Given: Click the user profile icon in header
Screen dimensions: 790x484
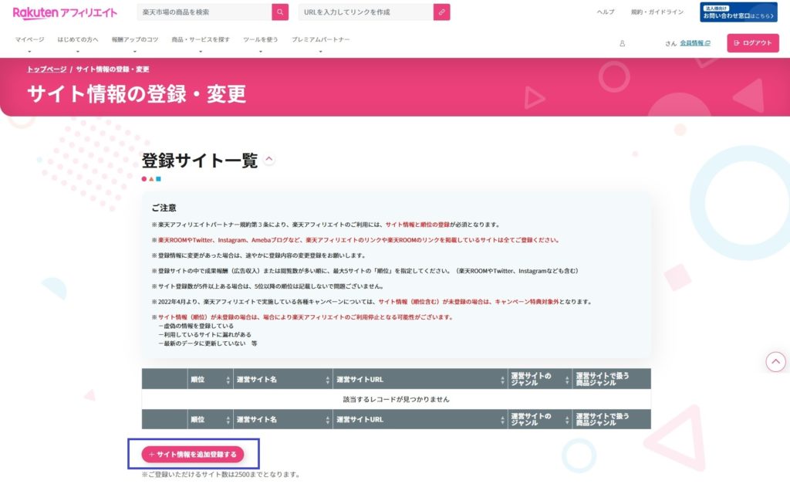Looking at the screenshot, I should [x=622, y=43].
